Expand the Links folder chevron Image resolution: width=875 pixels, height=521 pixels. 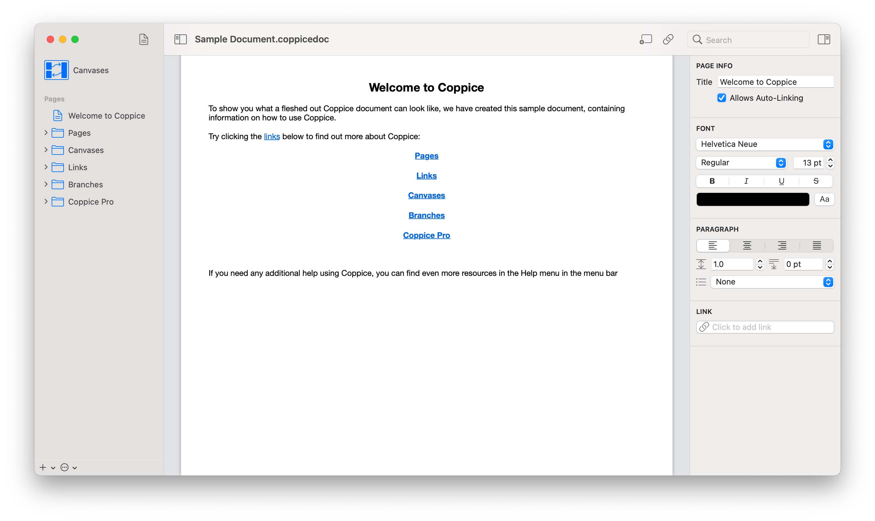click(46, 167)
